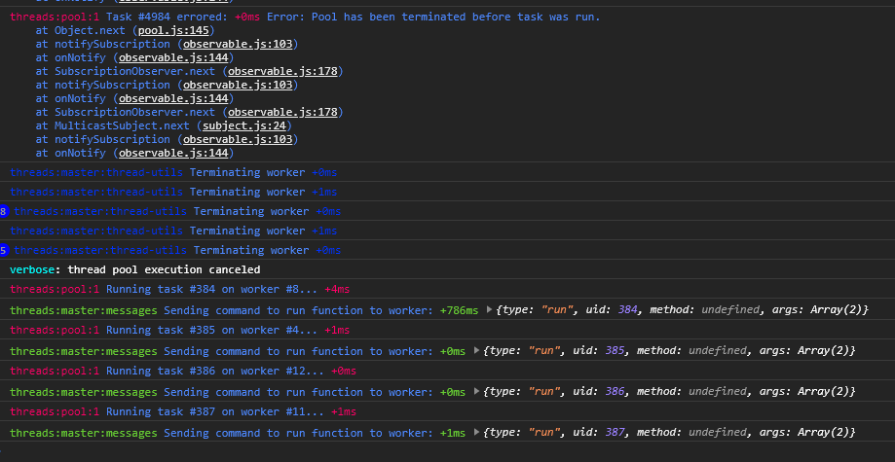The image size is (895, 462).
Task: Click 'Sending command to run function' before +786ms
Action: [x=264, y=310]
